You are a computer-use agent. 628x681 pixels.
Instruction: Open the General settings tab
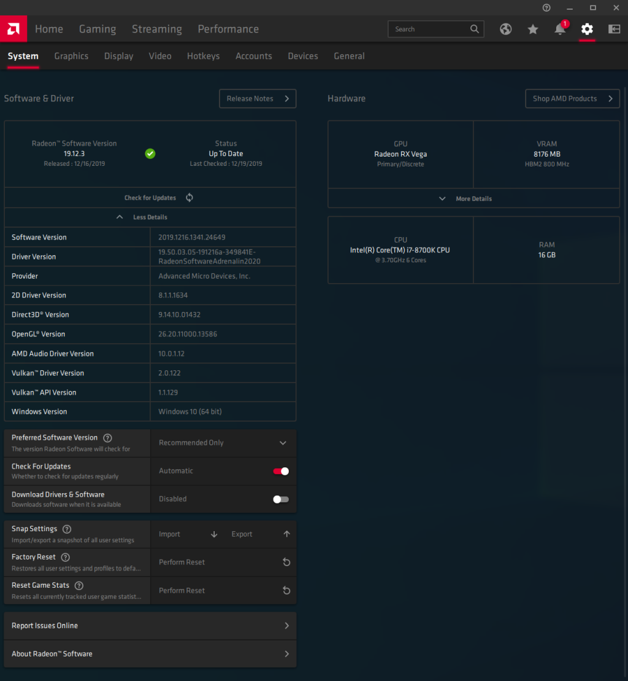tap(349, 56)
